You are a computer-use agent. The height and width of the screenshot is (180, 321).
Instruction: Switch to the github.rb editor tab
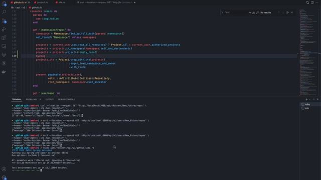coord(20,2)
